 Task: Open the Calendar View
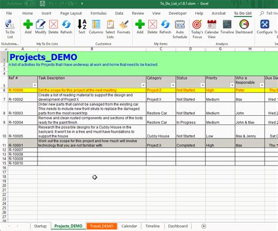212,29
